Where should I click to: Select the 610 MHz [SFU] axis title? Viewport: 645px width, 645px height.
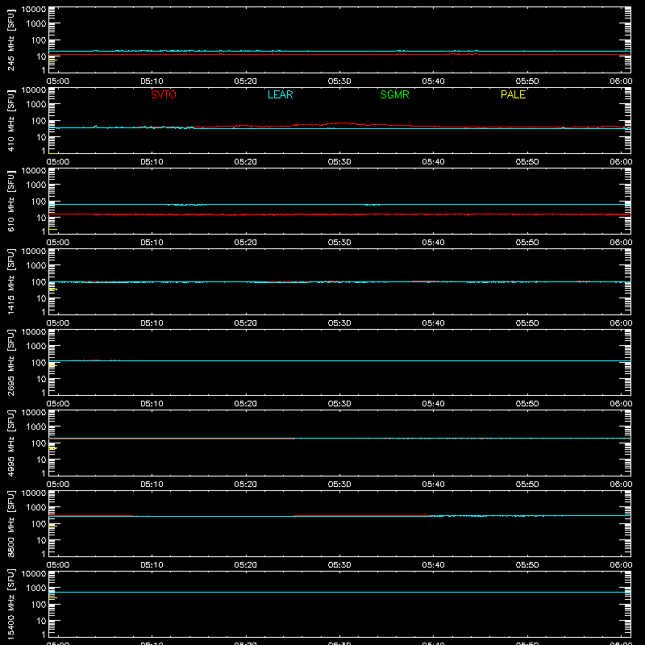(x=10, y=201)
